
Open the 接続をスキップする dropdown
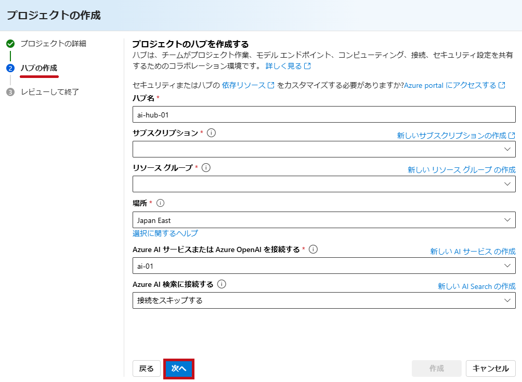point(324,300)
